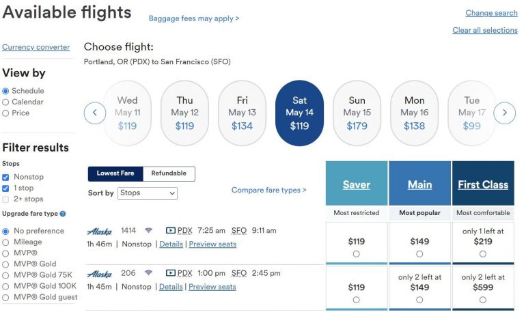Image resolution: width=526 pixels, height=312 pixels.
Task: Click the Alaska logo for flight 1414
Action: (100, 231)
